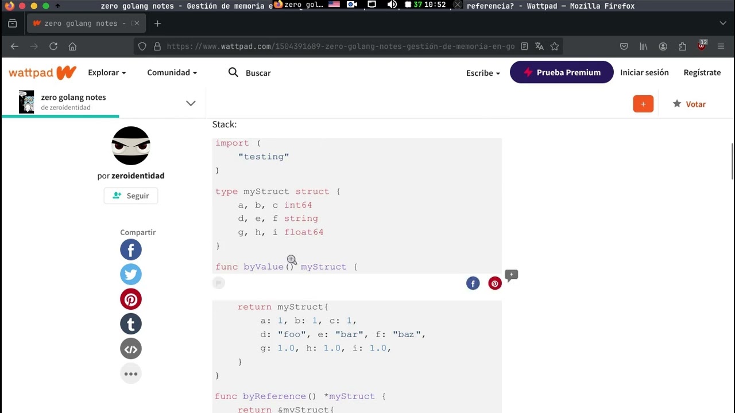Toggle reader view in address bar

[x=524, y=46]
